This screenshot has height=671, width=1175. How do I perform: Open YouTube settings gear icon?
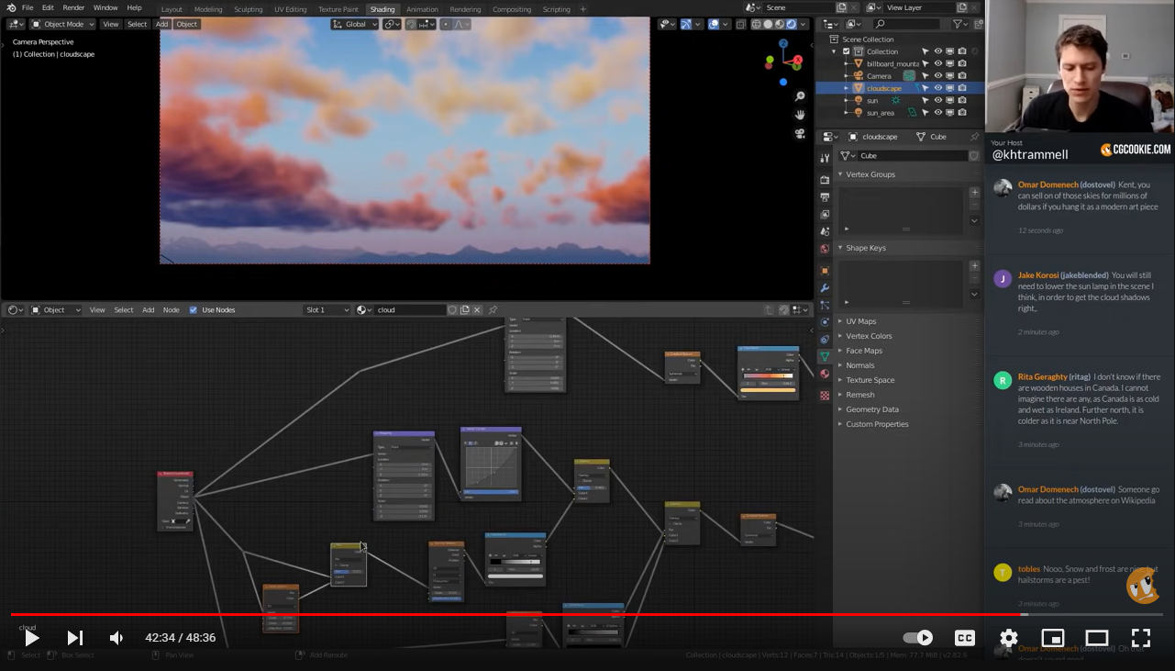pos(1009,638)
